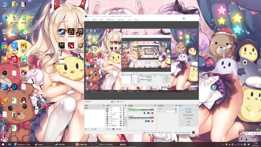Open Dota 2 desktop shortcut
Image resolution: width=261 pixels, height=147 pixels.
tap(71, 46)
